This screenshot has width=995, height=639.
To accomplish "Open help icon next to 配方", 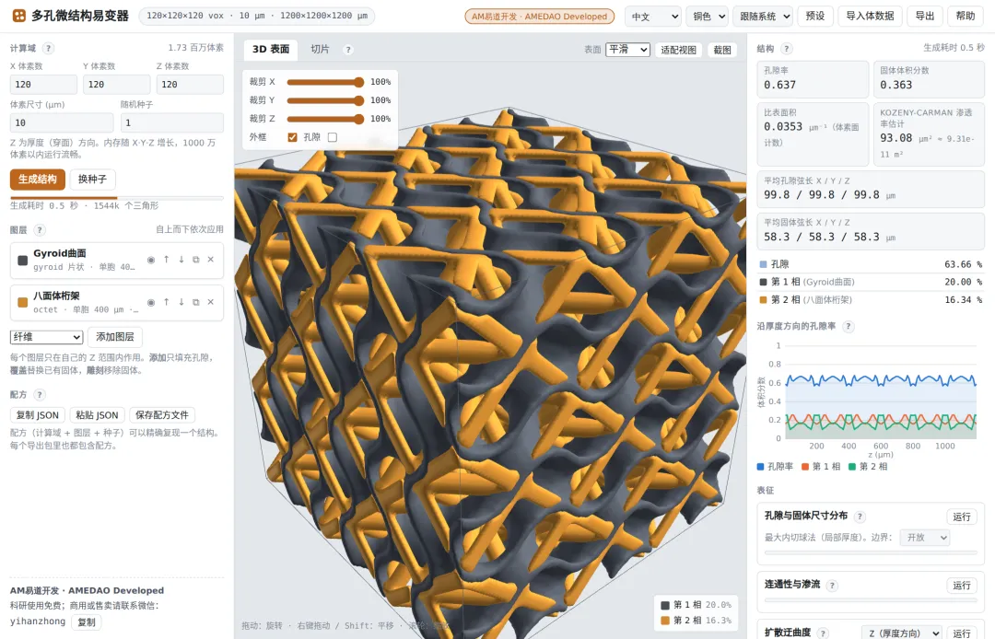I will 40,394.
